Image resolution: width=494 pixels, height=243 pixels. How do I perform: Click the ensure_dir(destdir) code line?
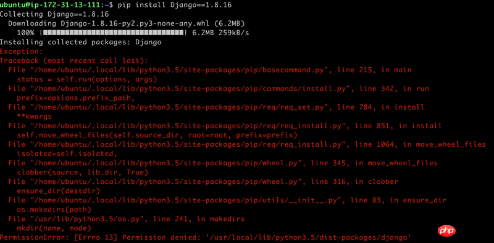(58, 191)
